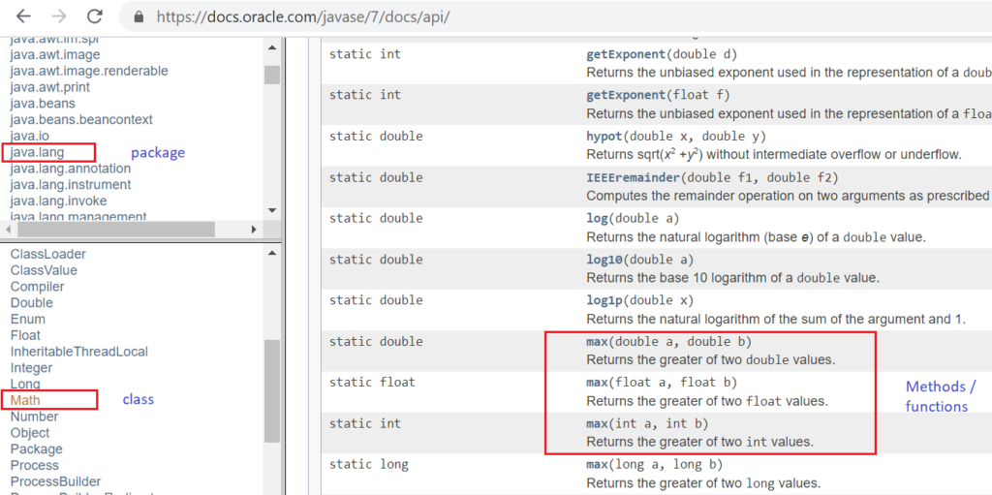Open the java.beans package
Viewport: 992px width, 495px height.
[43, 104]
